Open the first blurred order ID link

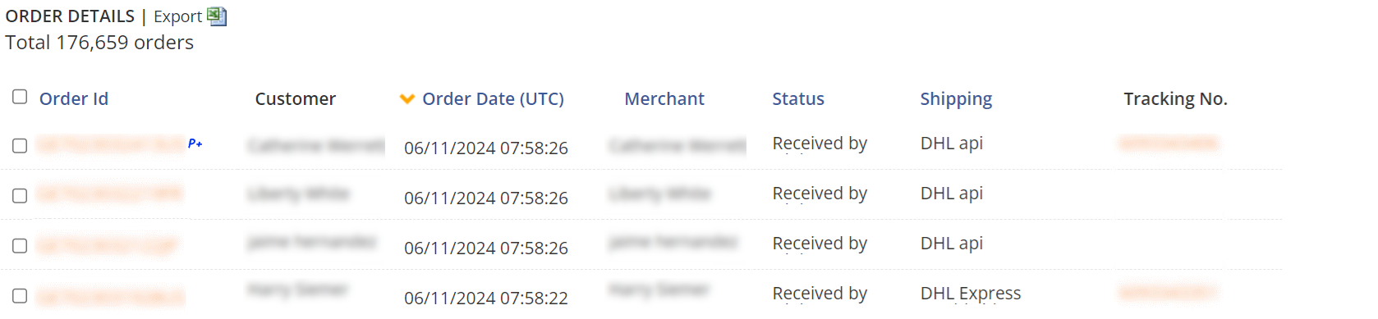click(x=111, y=144)
